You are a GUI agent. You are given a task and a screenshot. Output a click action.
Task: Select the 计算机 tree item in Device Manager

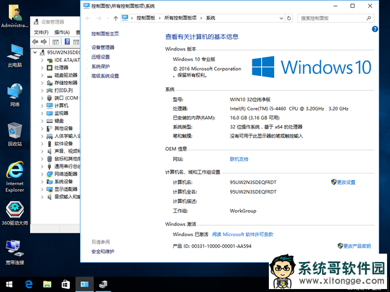coord(61,106)
